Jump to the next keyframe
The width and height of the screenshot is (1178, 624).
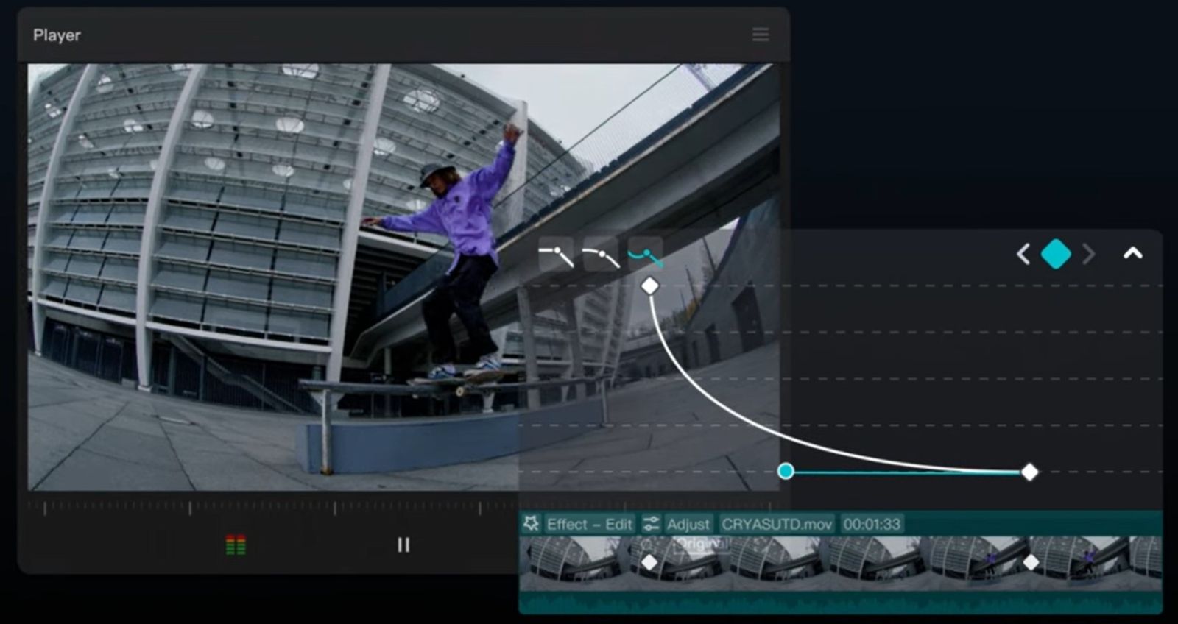[1089, 255]
